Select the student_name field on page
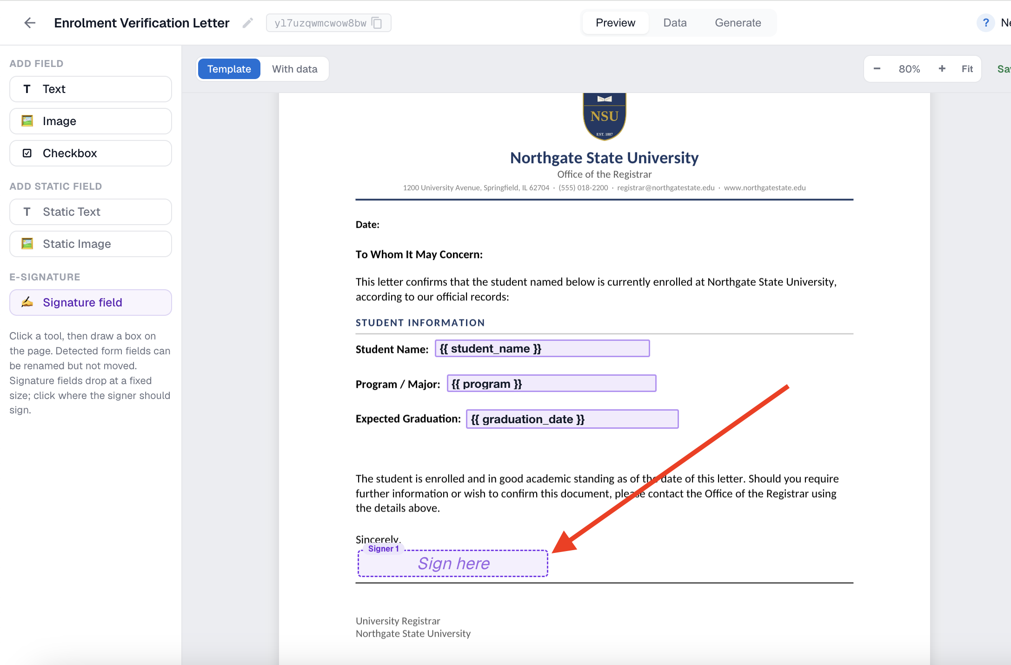The image size is (1011, 665). [x=542, y=348]
